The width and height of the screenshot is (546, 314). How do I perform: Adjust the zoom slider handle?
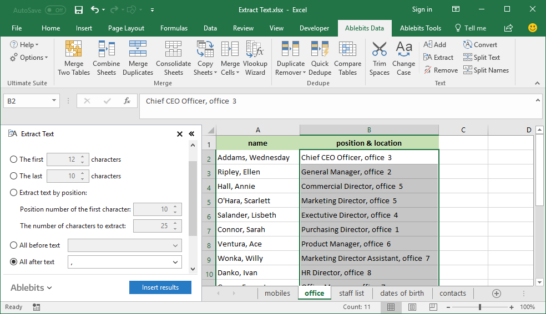click(x=480, y=307)
